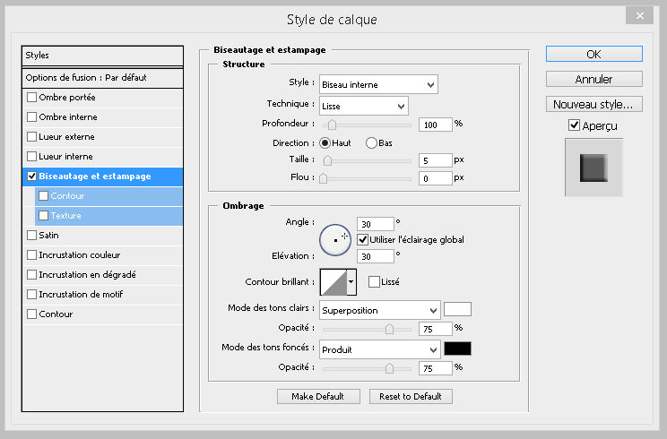Click the Profondeur value field showing 100

pyautogui.click(x=435, y=125)
